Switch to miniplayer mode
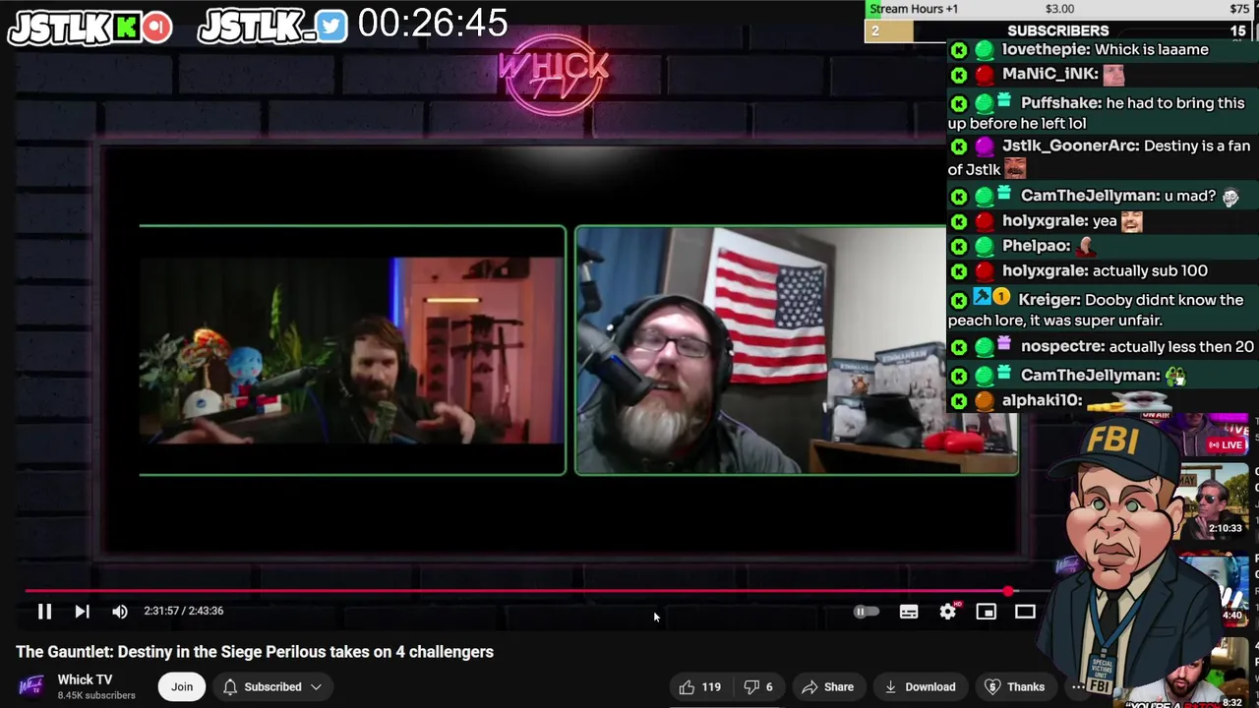Viewport: 1259px width, 708px height. 986,612
